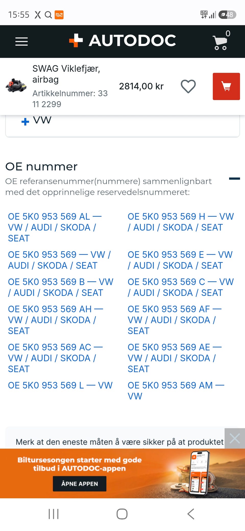Tap the ÅPNE APPEN button

click(80, 484)
